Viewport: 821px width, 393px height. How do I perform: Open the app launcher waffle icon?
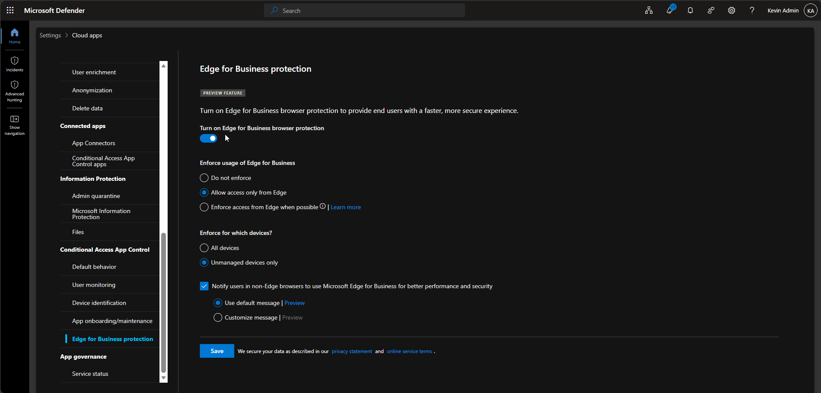(x=10, y=10)
